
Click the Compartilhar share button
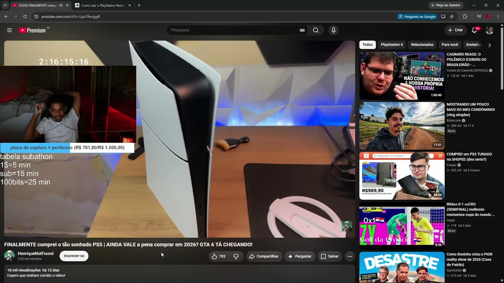(264, 256)
